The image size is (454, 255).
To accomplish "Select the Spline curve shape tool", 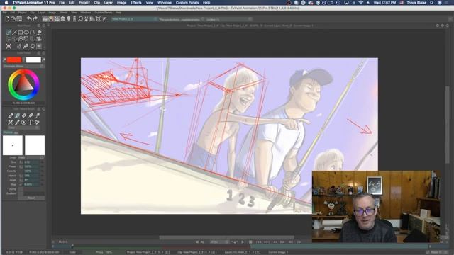I will coord(33,33).
